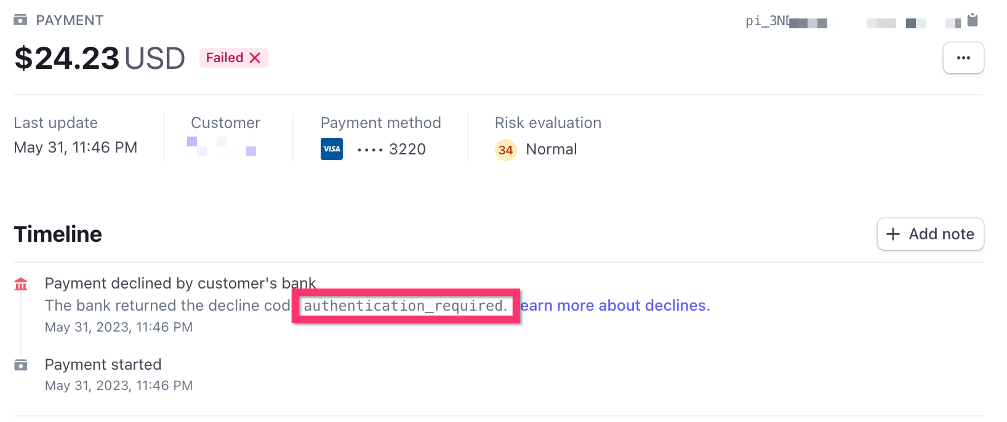Click the risk score 34 badge
1007x422 pixels.
tap(506, 150)
